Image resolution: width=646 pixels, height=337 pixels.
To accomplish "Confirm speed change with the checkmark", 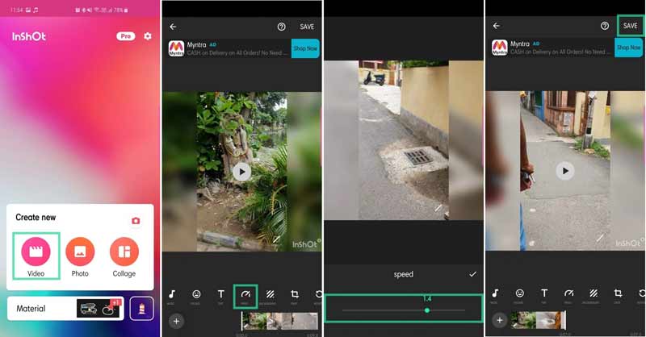I will 472,274.
